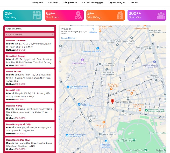
Task: Click Cao ốc Phú Thọ Thuận Việt marker
Action: [x=132, y=38]
